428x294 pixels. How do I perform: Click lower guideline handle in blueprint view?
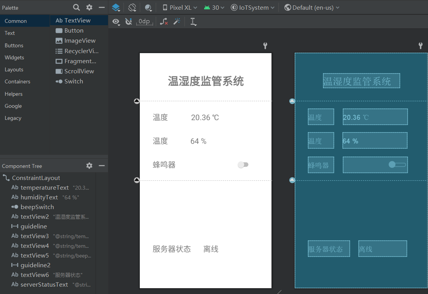coord(292,180)
